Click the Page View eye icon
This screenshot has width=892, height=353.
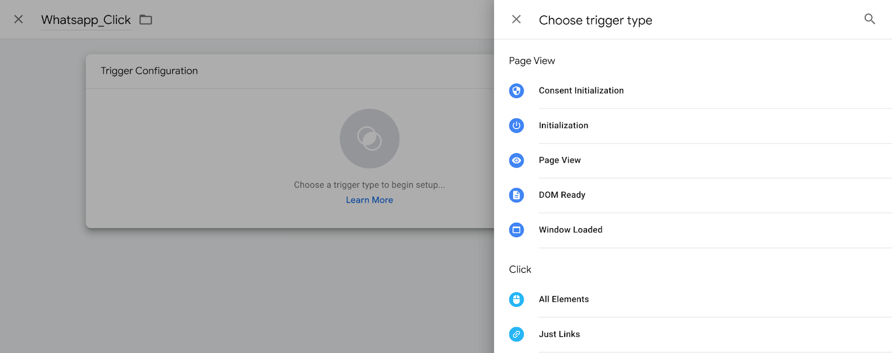pos(516,160)
